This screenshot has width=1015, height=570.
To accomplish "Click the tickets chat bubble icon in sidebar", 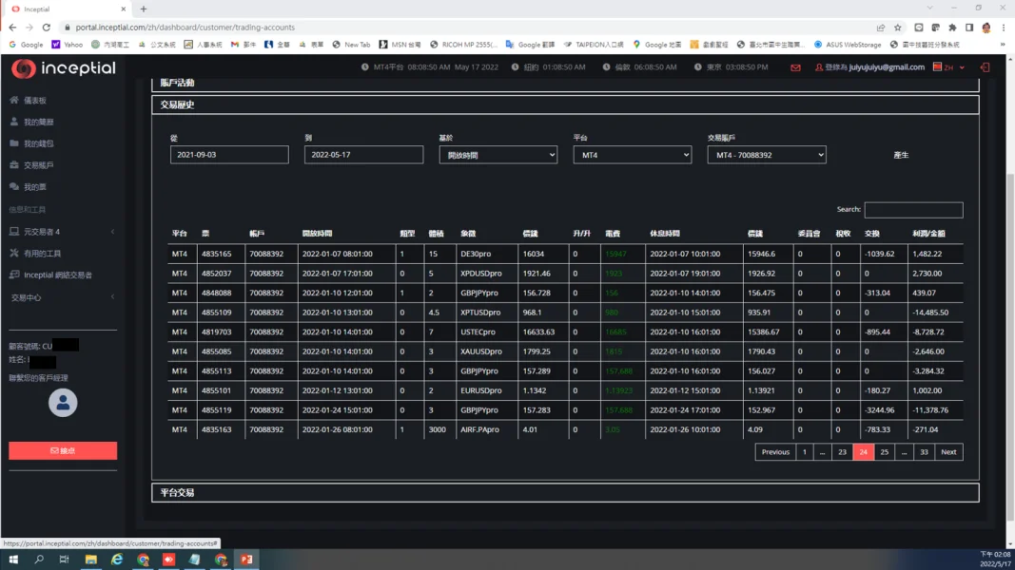I will pyautogui.click(x=14, y=187).
